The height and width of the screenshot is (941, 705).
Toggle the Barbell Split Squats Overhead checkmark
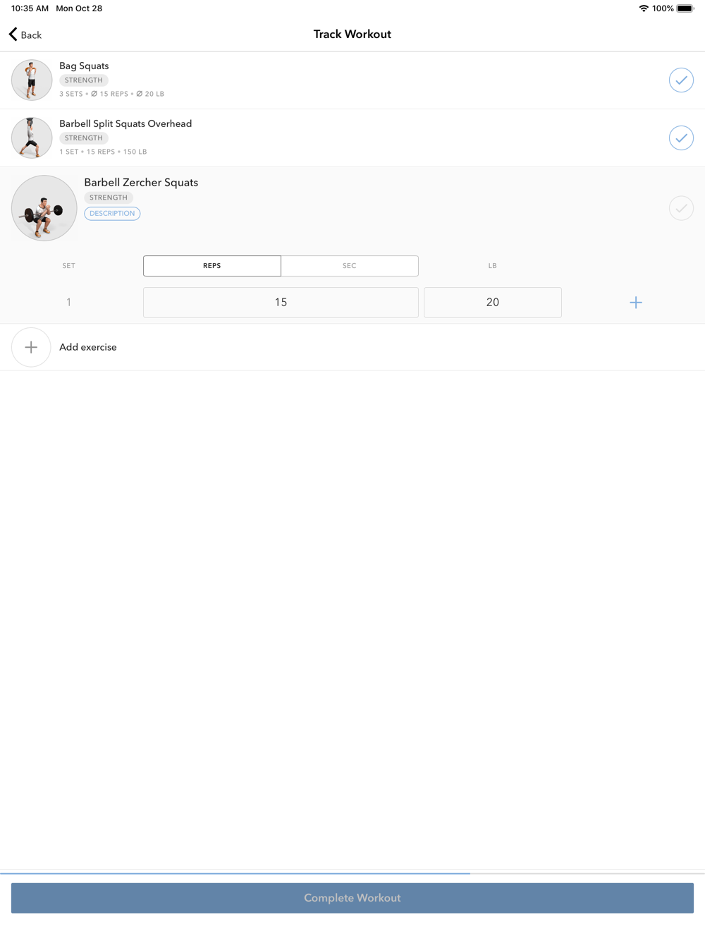[x=681, y=138]
